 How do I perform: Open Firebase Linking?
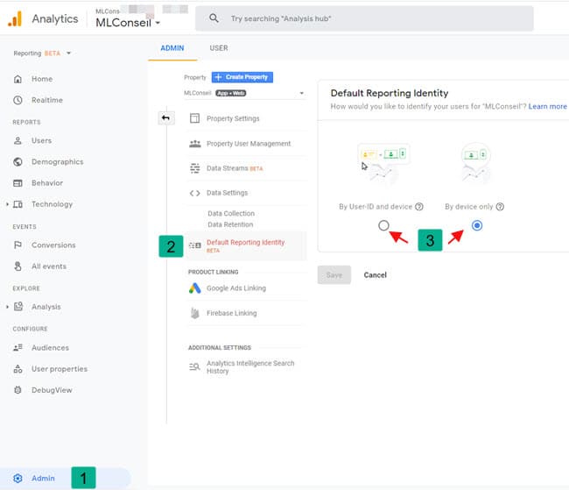click(231, 313)
